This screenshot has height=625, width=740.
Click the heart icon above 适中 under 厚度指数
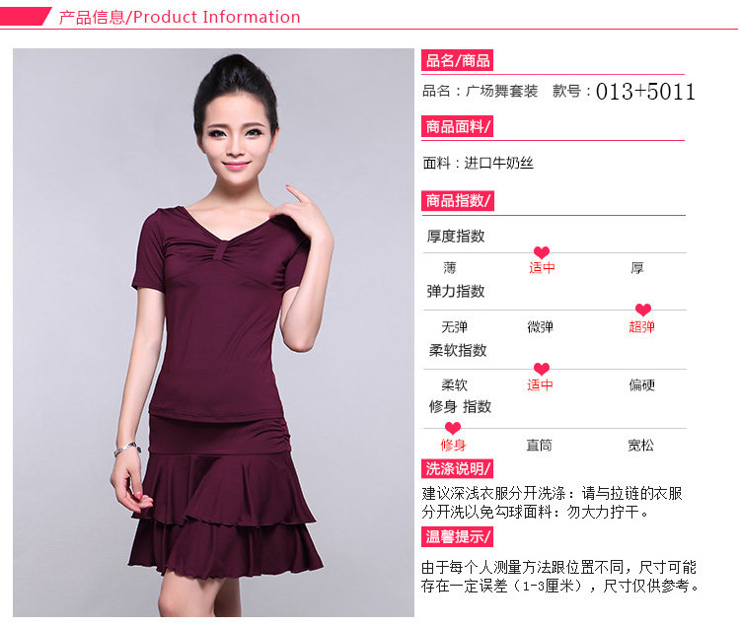click(542, 252)
